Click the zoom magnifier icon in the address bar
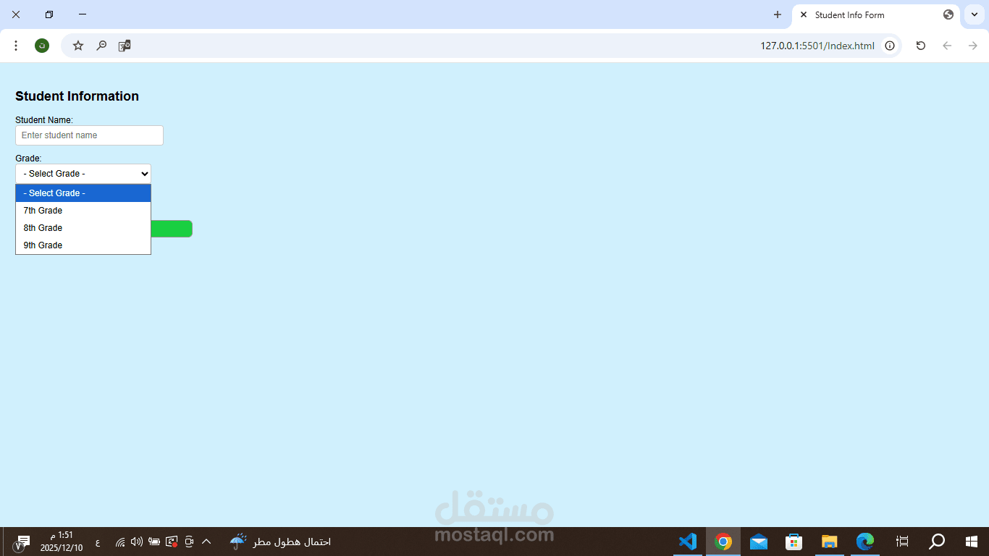 pyautogui.click(x=102, y=46)
